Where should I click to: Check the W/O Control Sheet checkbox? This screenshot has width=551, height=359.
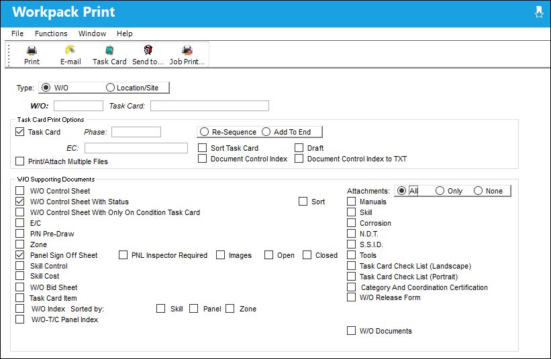point(20,191)
